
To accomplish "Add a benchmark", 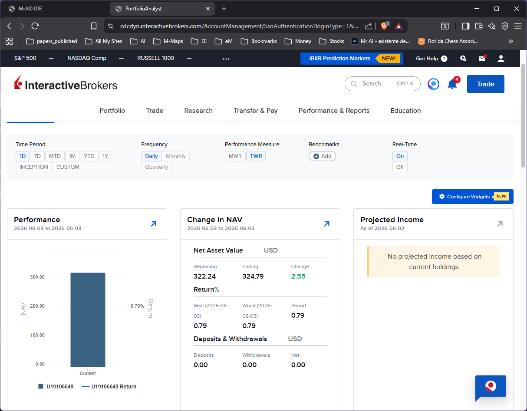I will pyautogui.click(x=322, y=156).
